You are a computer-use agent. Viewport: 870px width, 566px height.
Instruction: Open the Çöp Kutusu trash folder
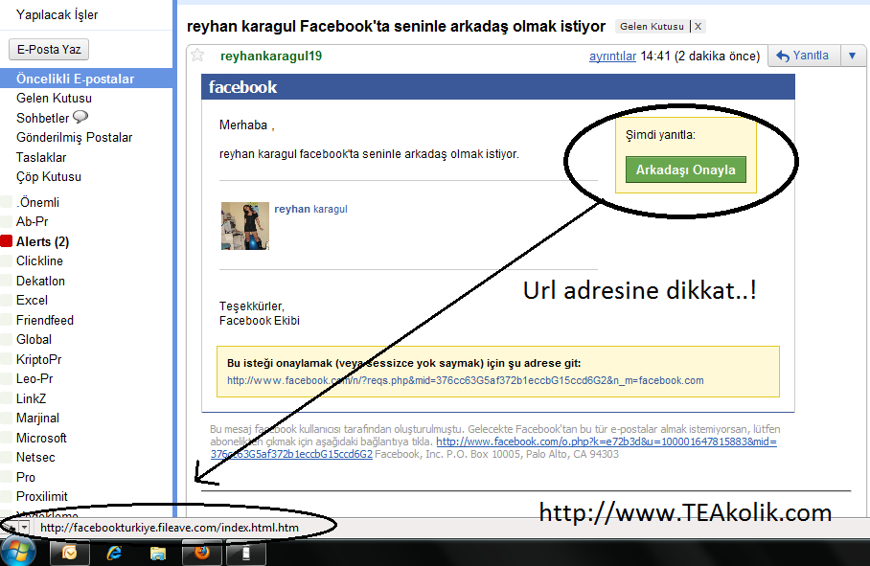[49, 177]
